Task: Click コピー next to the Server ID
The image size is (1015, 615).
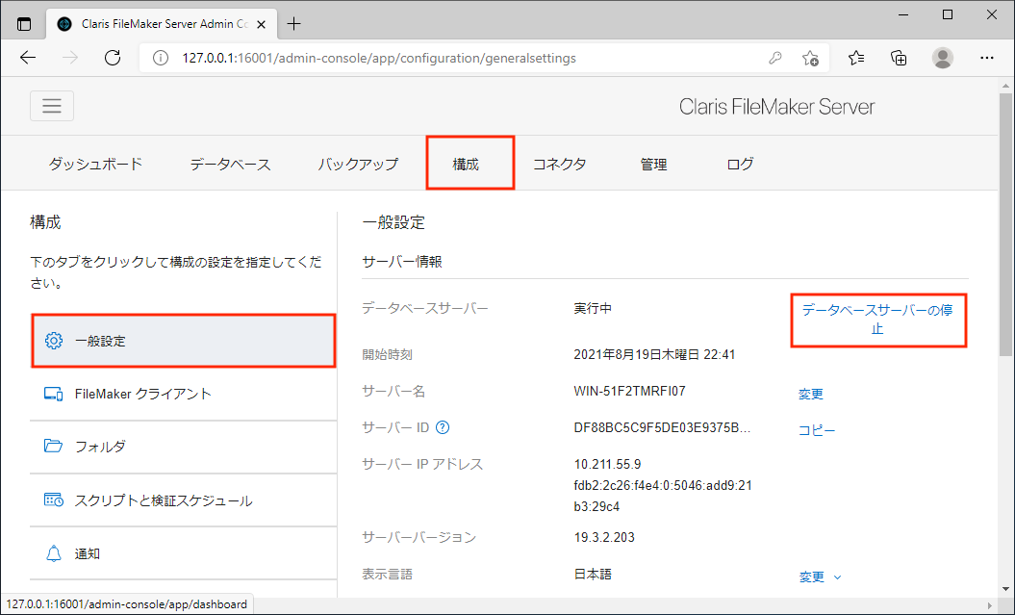Action: 816,430
